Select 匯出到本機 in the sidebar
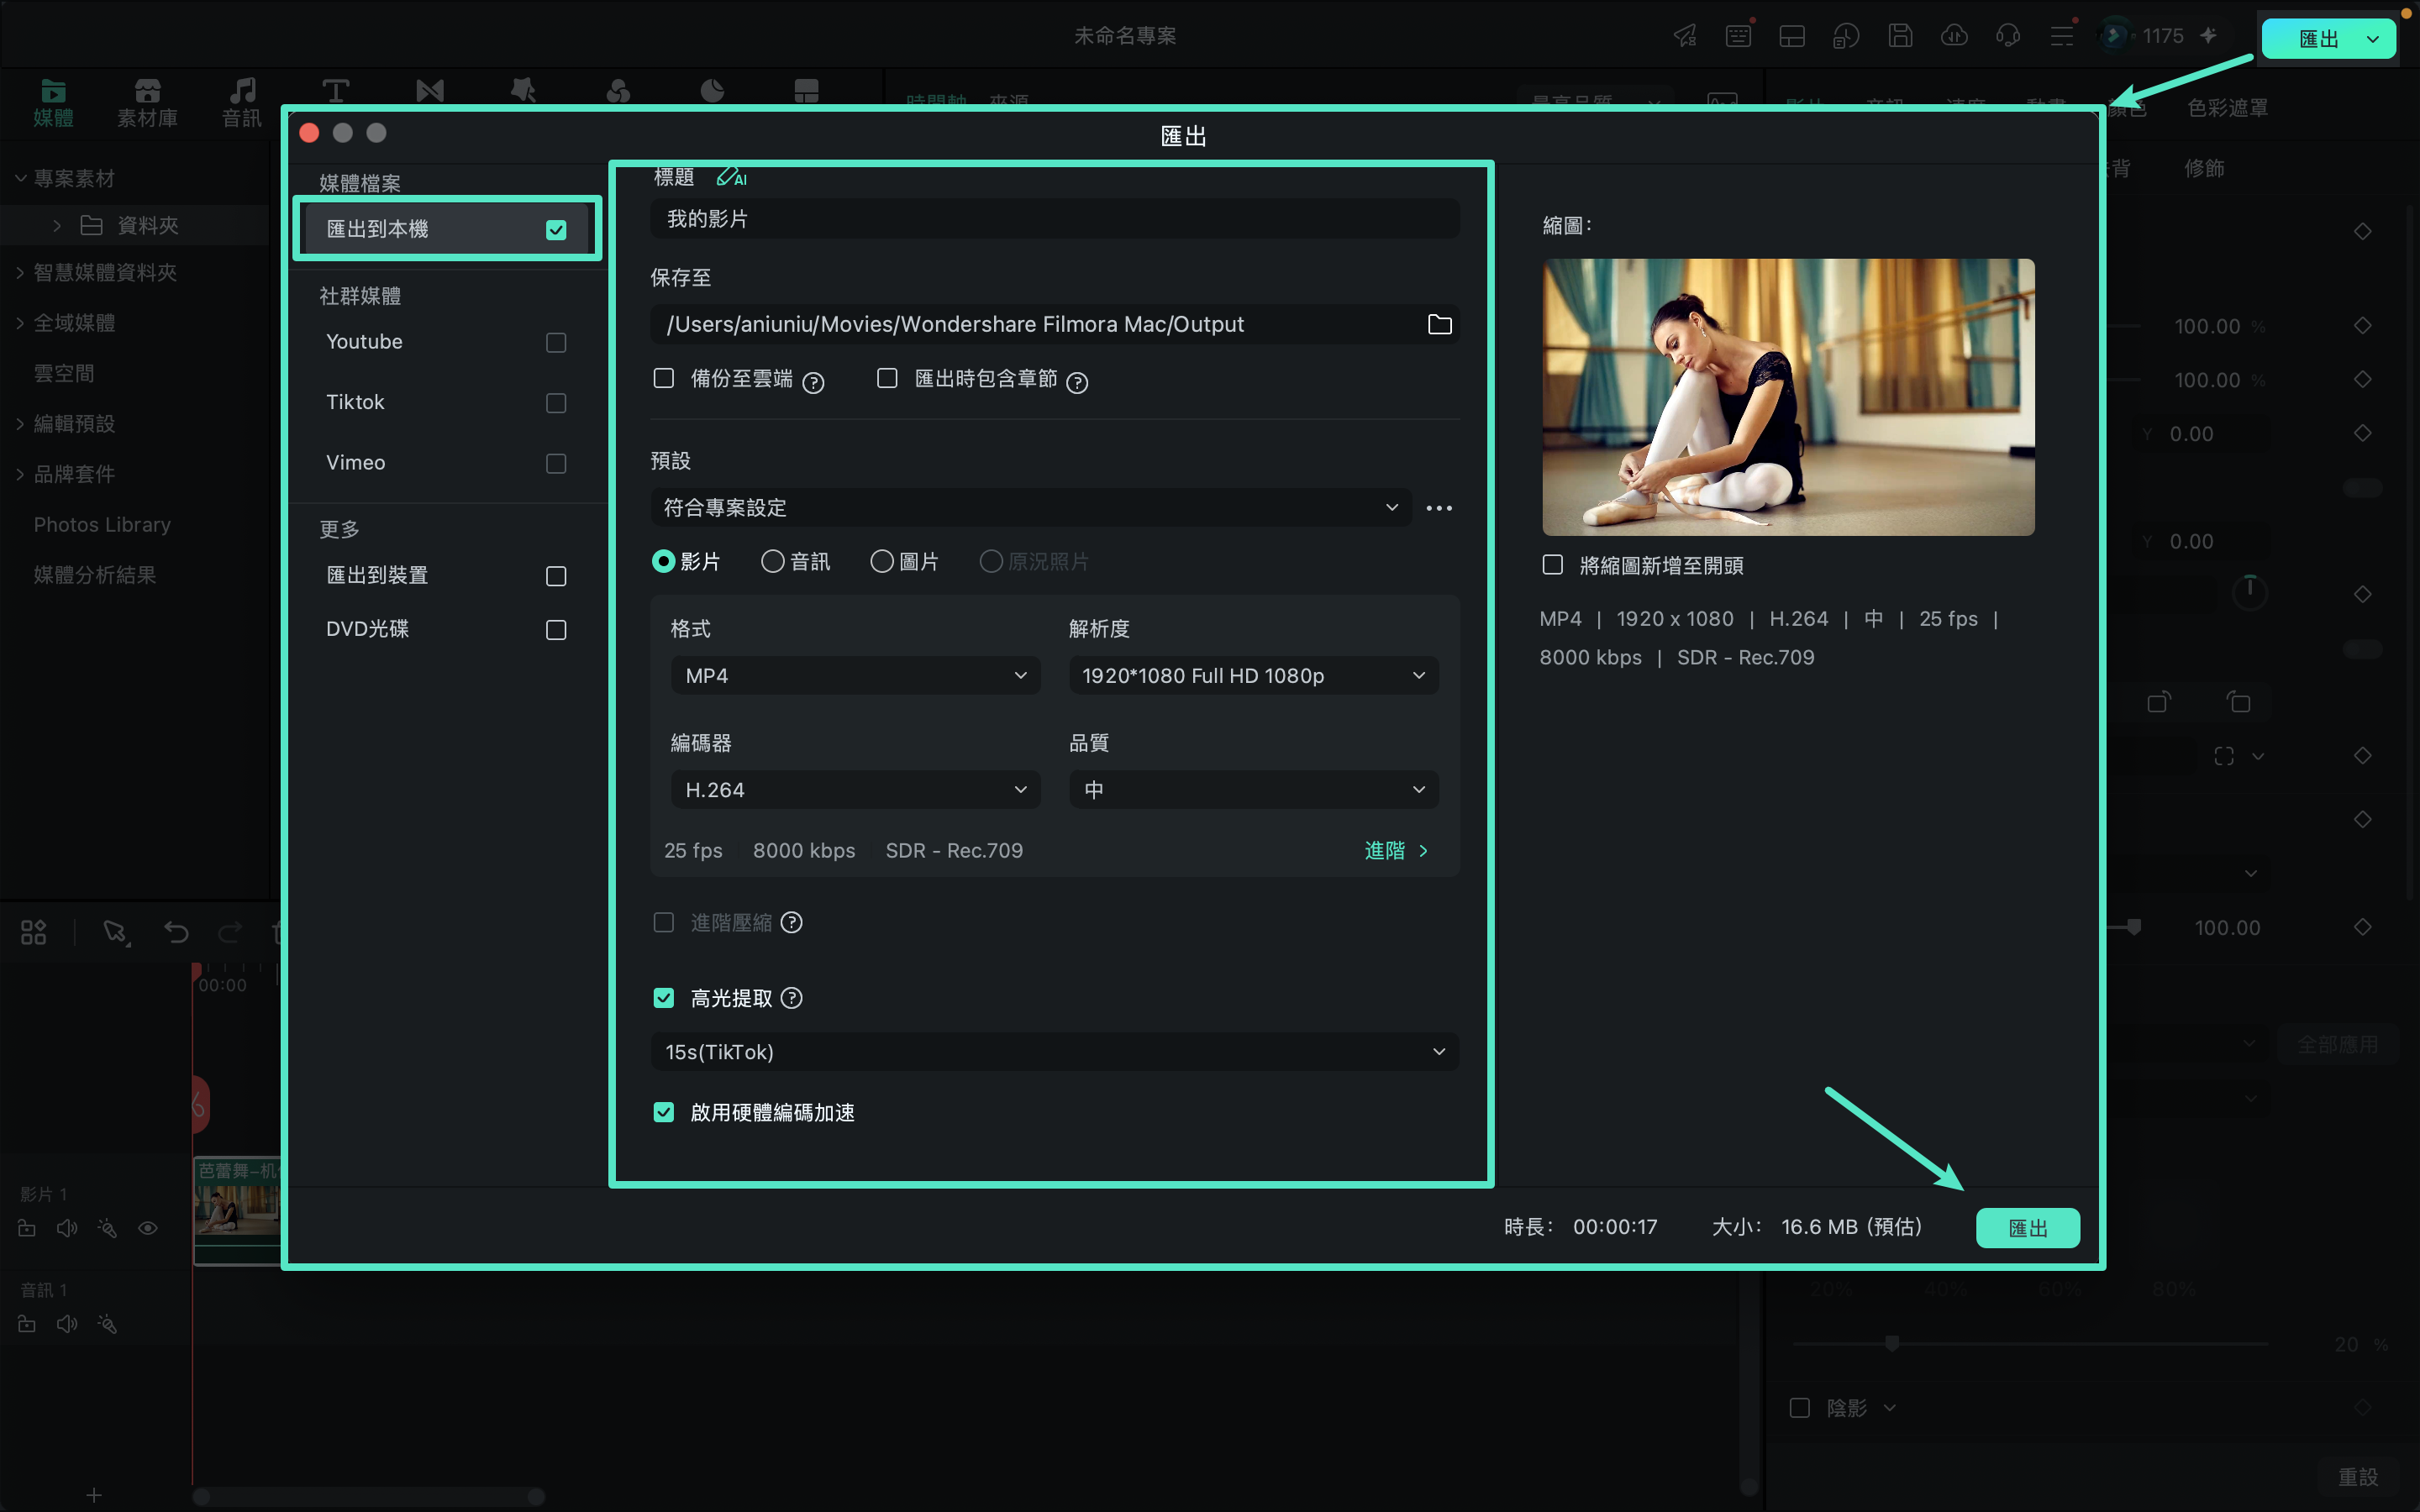 click(x=447, y=229)
